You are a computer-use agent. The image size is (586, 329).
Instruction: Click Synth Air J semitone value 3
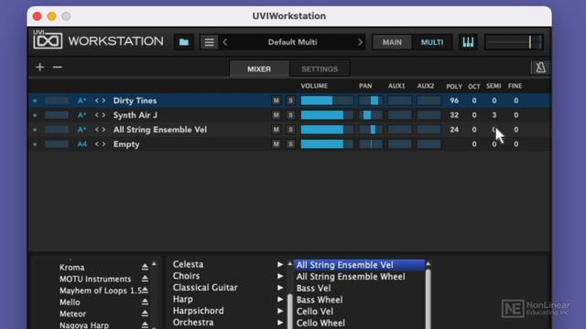(494, 115)
